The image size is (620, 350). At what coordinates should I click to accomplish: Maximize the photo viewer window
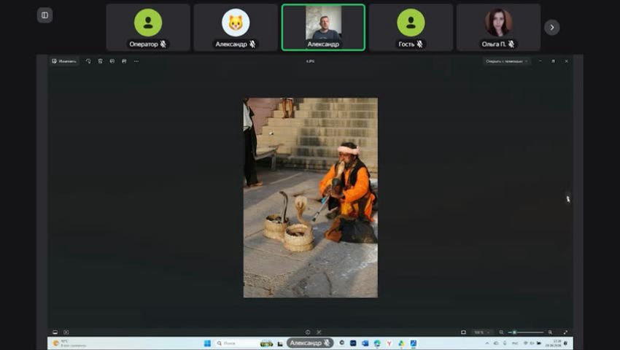click(x=553, y=61)
